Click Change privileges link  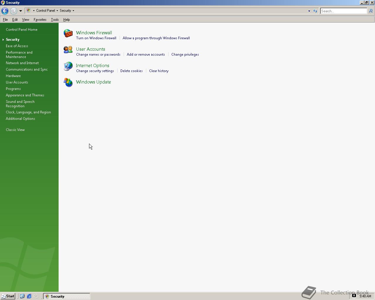pos(185,54)
